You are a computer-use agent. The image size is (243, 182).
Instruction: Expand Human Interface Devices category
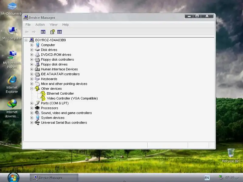(x=32, y=69)
